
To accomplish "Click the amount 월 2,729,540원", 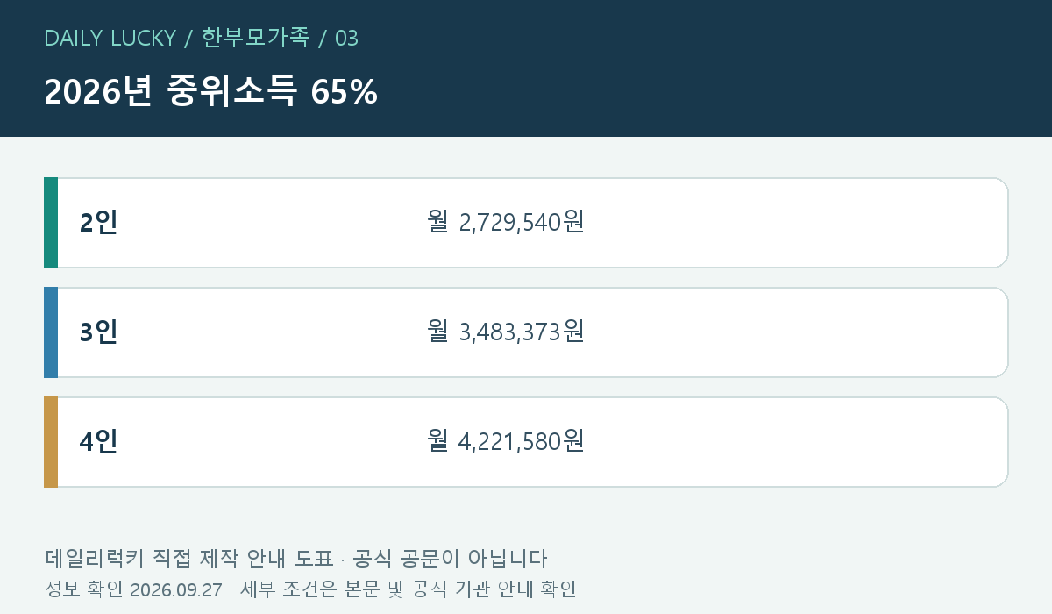I will tap(506, 222).
